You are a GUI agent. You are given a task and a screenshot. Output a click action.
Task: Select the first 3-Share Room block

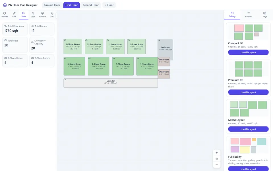74,66
